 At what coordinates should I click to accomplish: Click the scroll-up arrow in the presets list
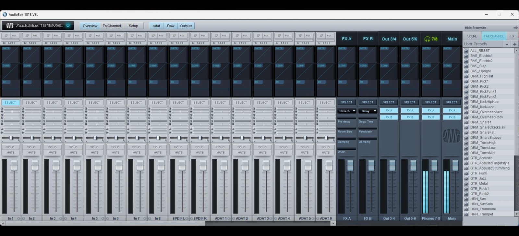pyautogui.click(x=516, y=51)
